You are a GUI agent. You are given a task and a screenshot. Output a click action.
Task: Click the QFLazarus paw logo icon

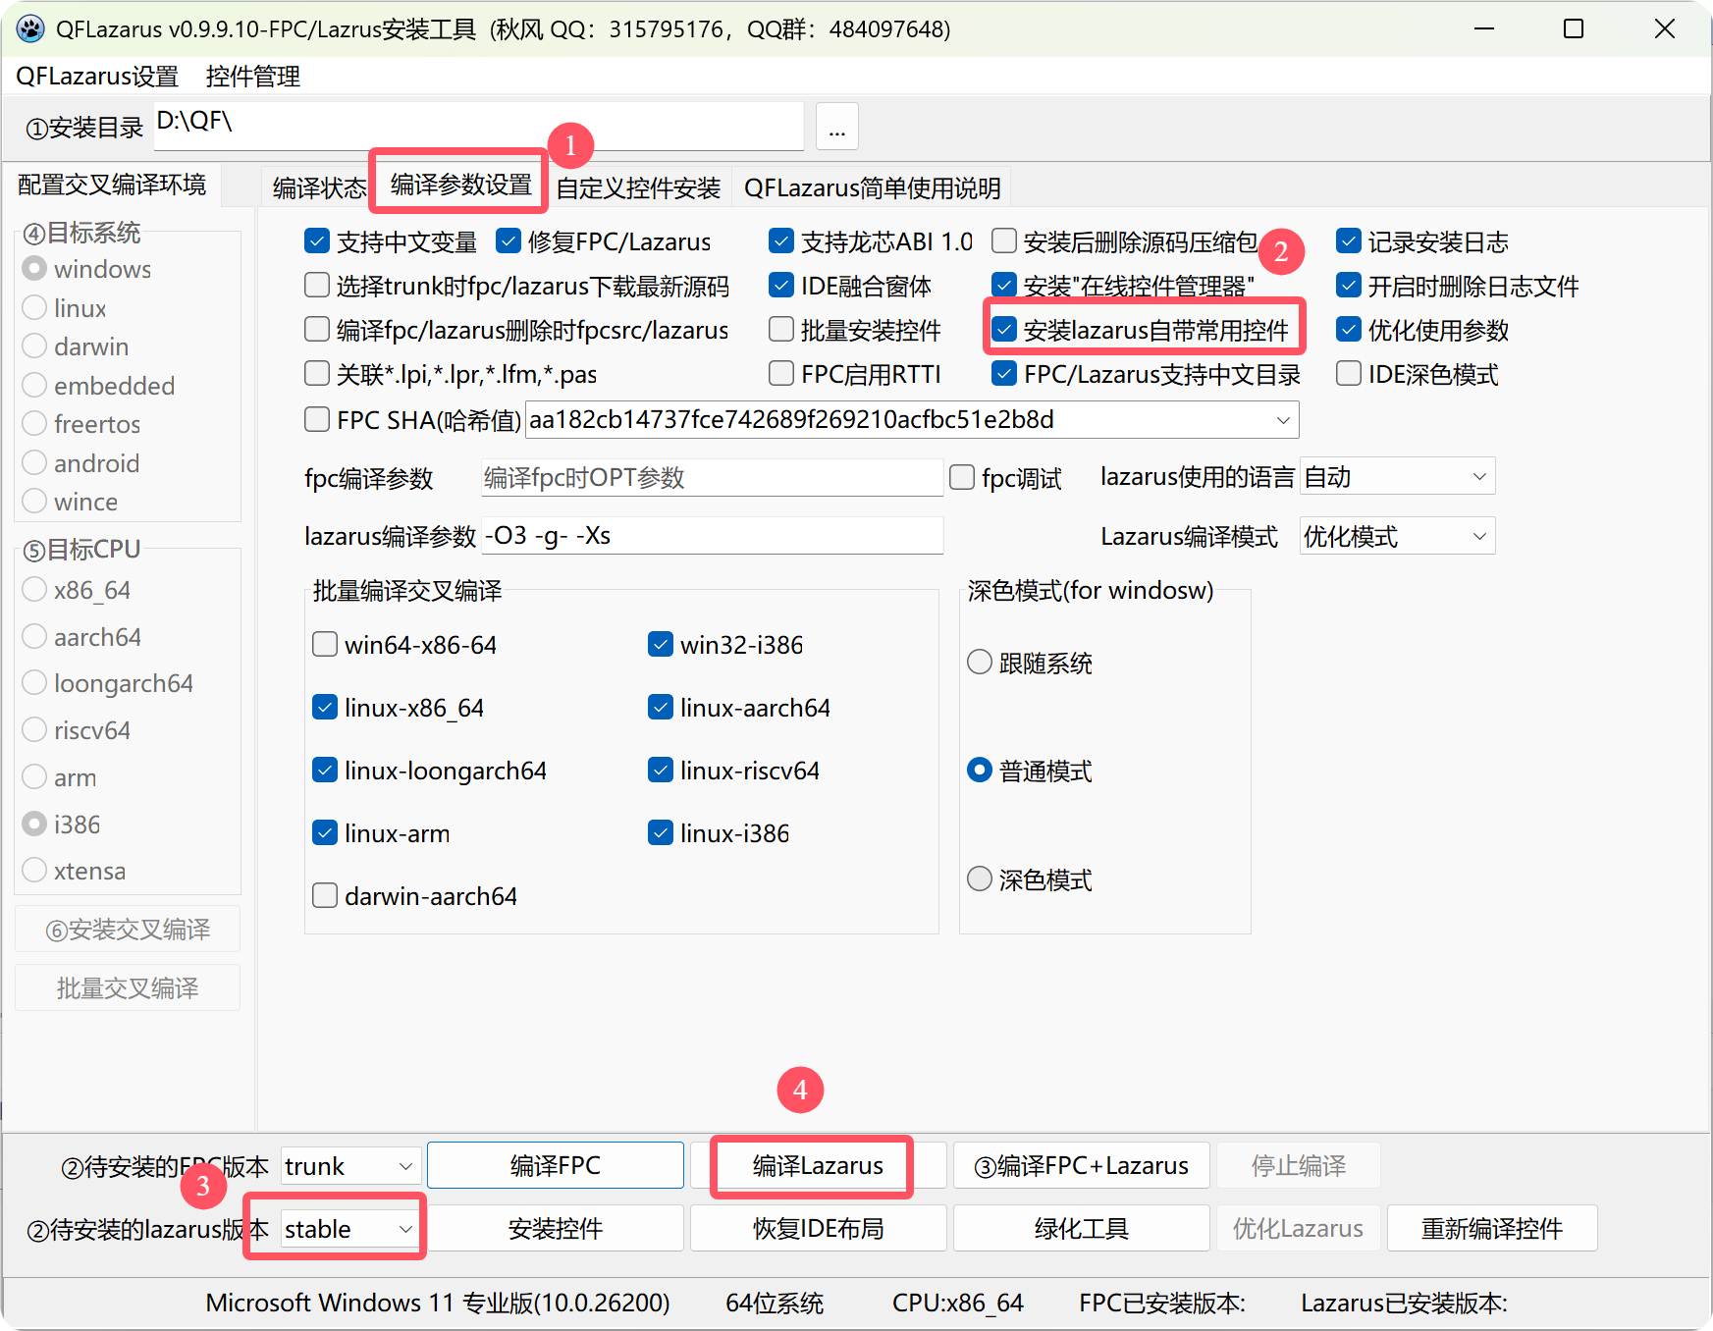point(30,29)
